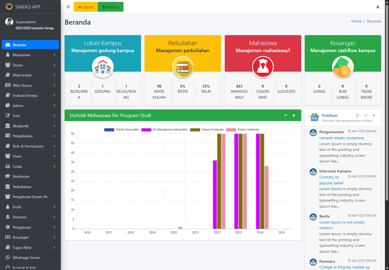Toggle Sistem Komputer series in chart legend
Screen dimensions: 389x270
click(207, 130)
